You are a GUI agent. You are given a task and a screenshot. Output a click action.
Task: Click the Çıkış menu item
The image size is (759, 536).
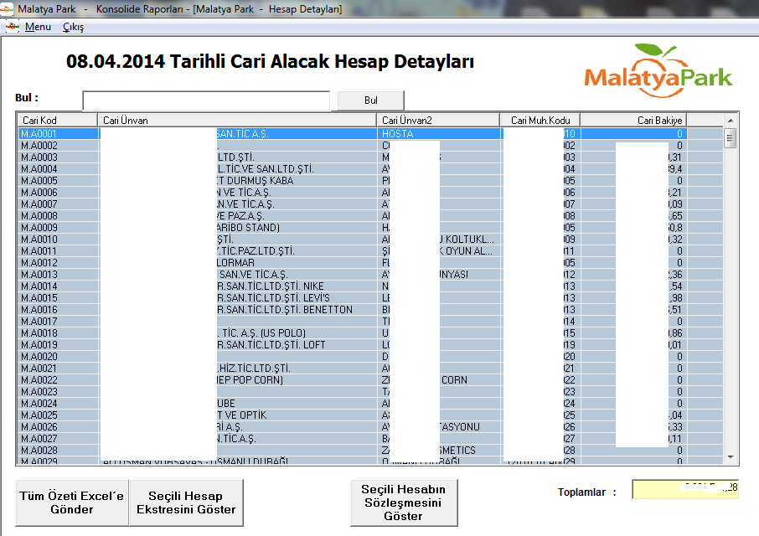73,27
